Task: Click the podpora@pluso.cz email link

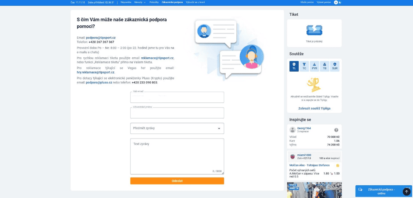Action: [99, 83]
